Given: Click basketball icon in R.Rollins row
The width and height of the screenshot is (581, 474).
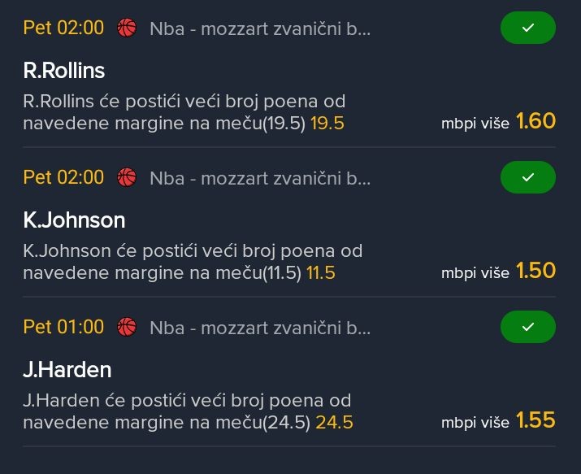Looking at the screenshot, I should point(127,28).
